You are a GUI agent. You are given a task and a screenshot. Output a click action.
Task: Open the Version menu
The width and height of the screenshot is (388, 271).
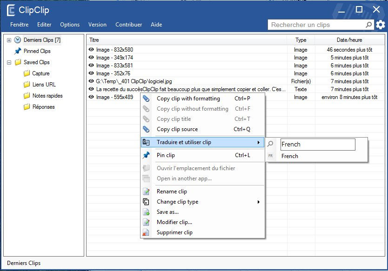(x=97, y=25)
